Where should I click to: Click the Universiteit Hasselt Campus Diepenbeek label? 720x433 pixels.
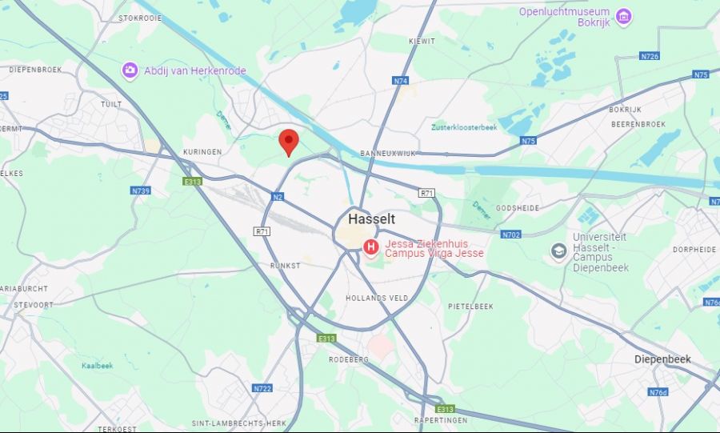[x=601, y=252]
